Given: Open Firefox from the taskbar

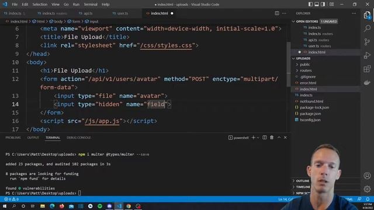Looking at the screenshot, I should point(61,206).
